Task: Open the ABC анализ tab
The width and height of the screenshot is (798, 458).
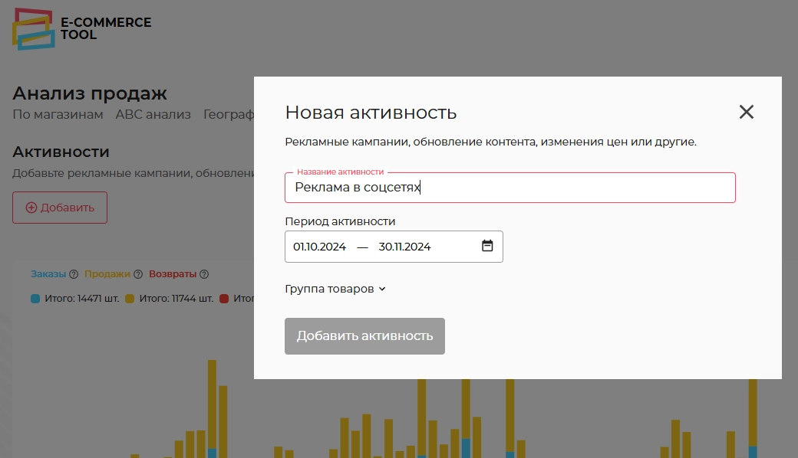Action: coord(153,115)
